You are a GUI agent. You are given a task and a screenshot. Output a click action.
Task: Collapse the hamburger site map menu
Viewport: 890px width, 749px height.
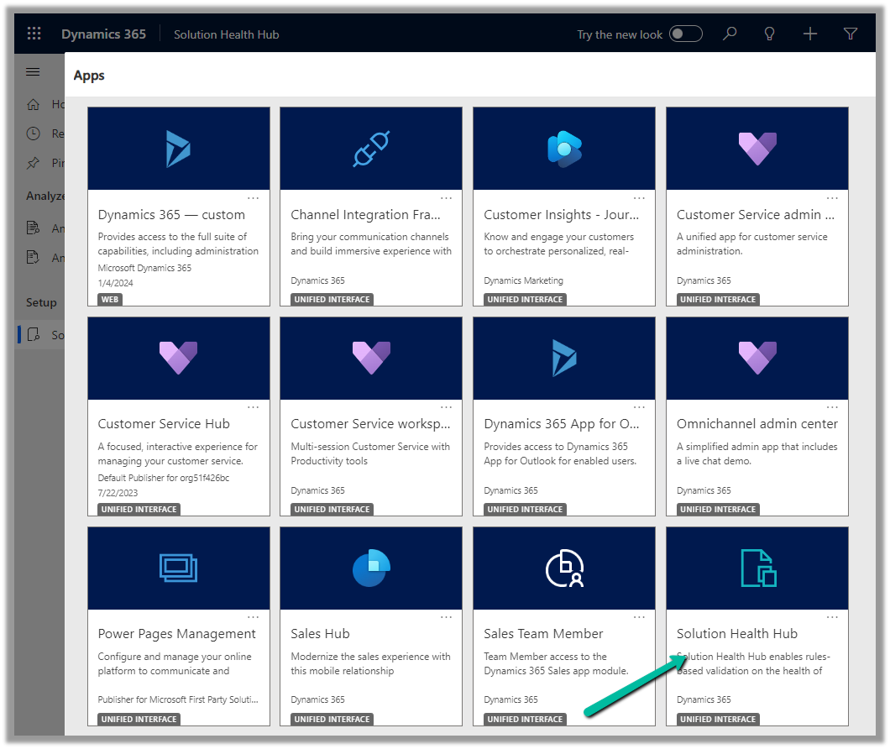(x=33, y=72)
